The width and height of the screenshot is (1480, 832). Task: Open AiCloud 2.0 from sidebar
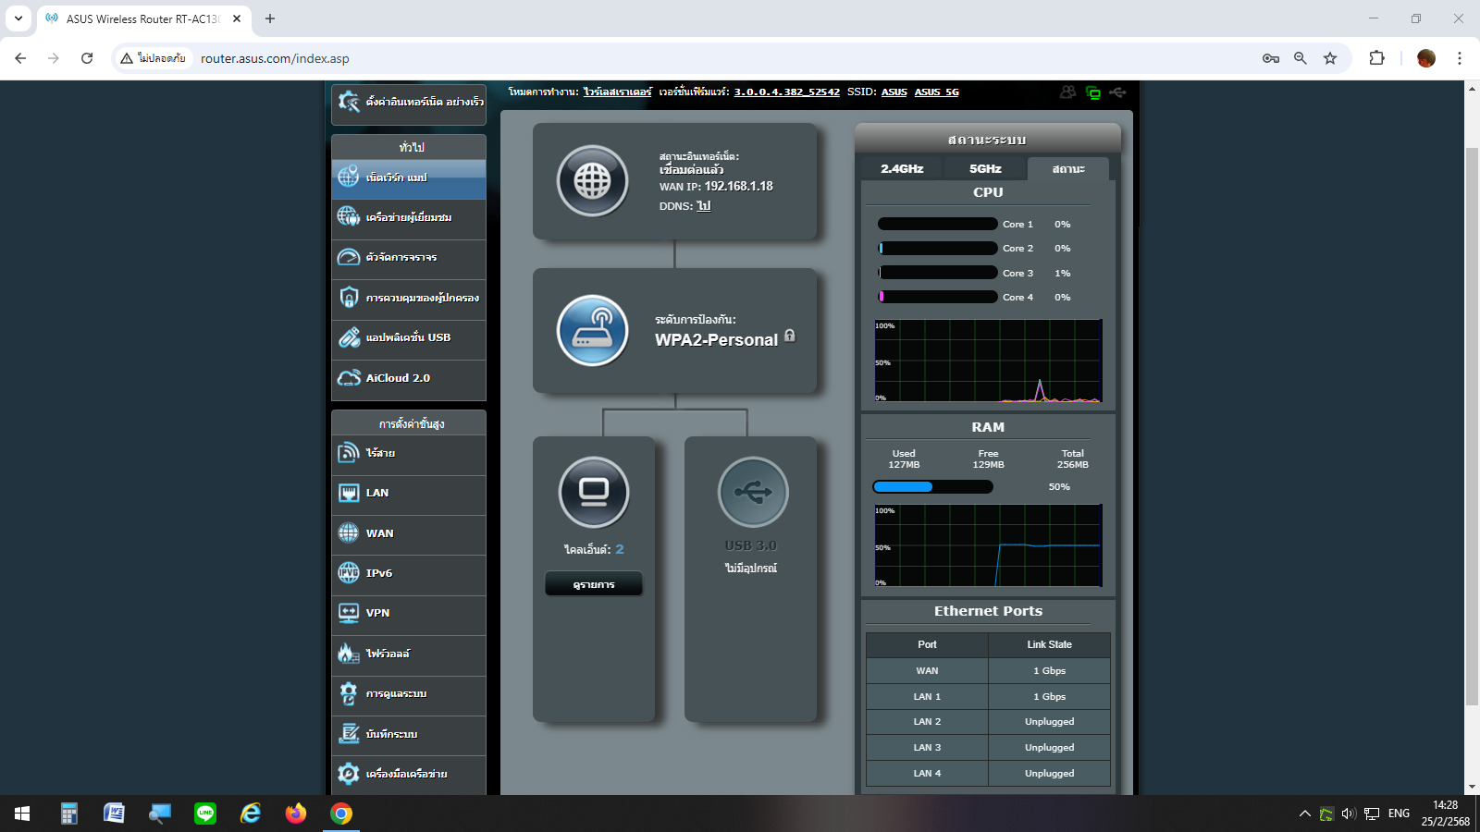[408, 378]
